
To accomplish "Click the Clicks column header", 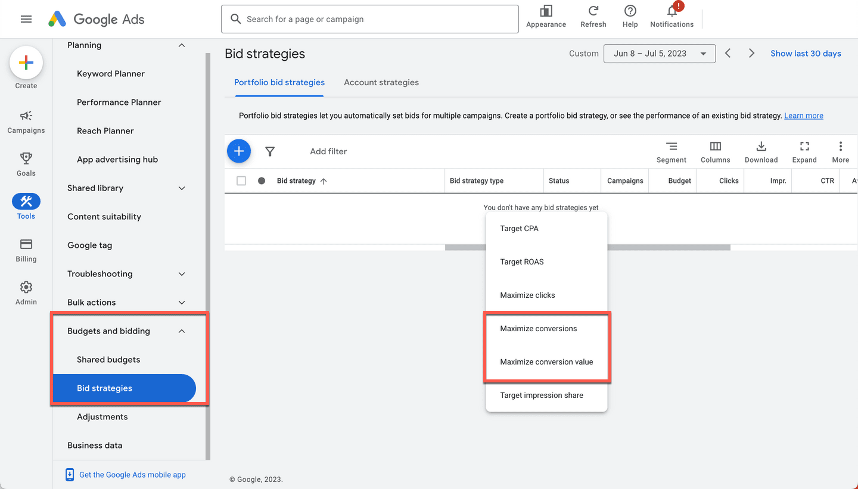I will tap(729, 181).
